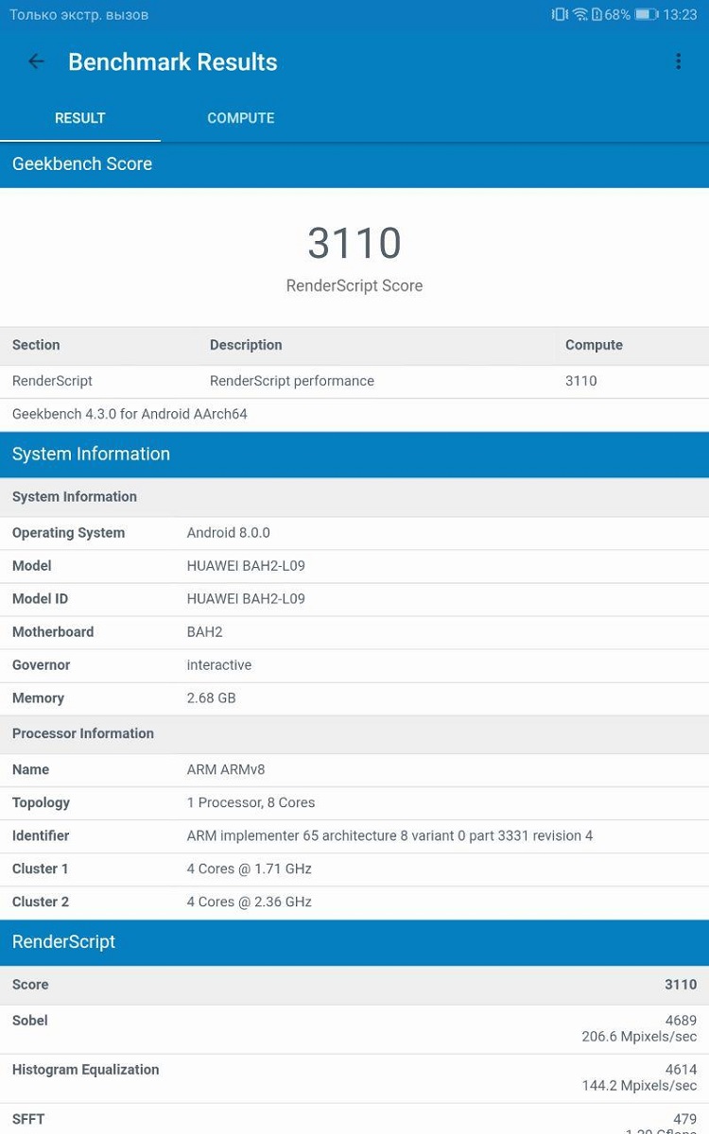This screenshot has height=1134, width=709.
Task: Tap the RenderScript performance description cell
Action: coord(292,381)
